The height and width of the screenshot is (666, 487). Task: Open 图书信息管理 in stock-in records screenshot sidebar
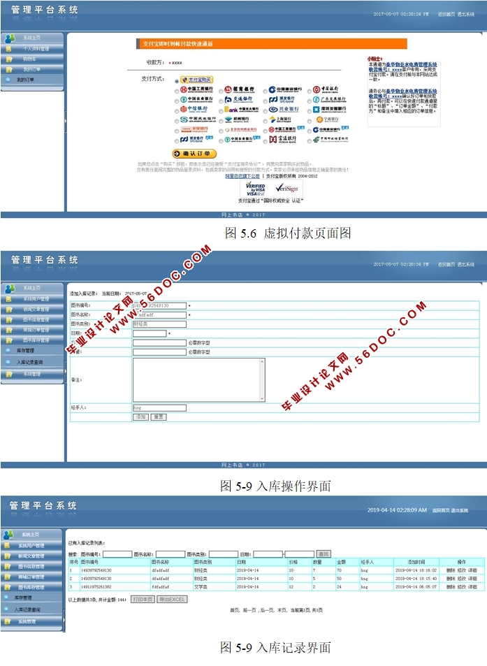(31, 567)
